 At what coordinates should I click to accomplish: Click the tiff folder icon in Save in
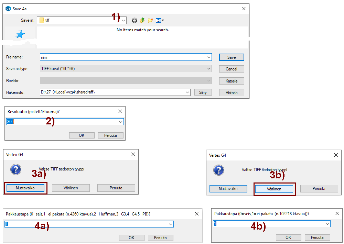pyautogui.click(x=42, y=20)
